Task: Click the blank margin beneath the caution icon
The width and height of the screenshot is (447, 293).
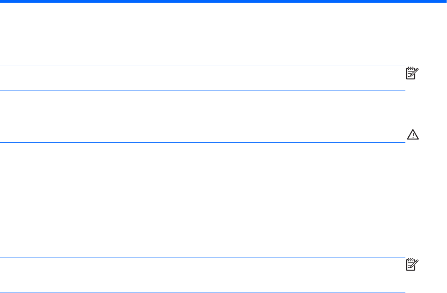Action: (424, 198)
